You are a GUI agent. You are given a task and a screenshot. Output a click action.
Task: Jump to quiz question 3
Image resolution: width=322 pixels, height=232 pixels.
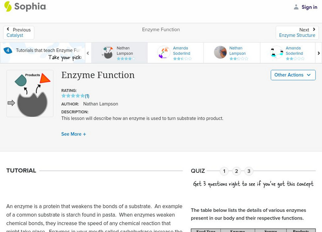click(x=249, y=171)
